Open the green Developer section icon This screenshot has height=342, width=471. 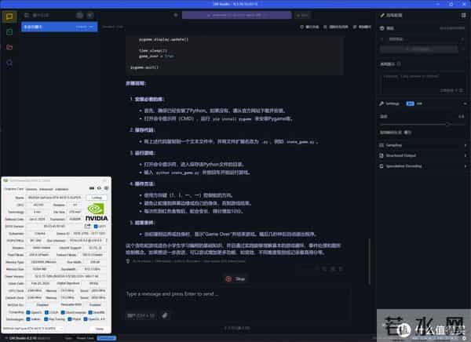click(9, 32)
